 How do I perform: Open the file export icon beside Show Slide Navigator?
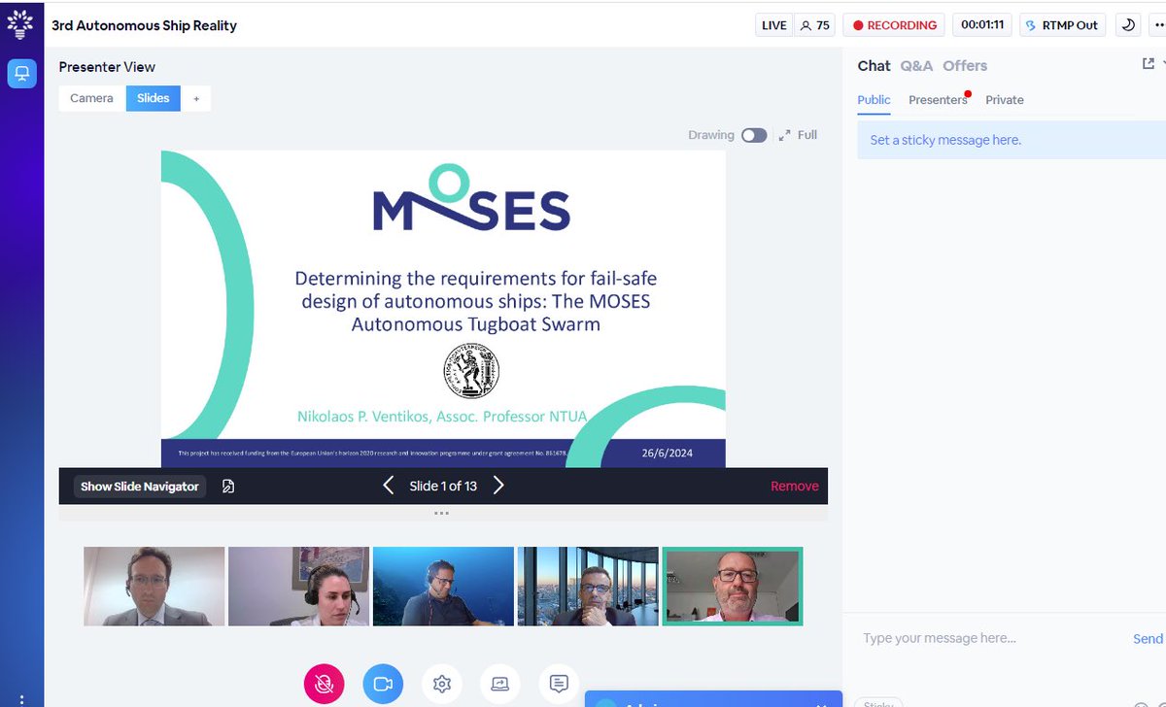tap(227, 485)
